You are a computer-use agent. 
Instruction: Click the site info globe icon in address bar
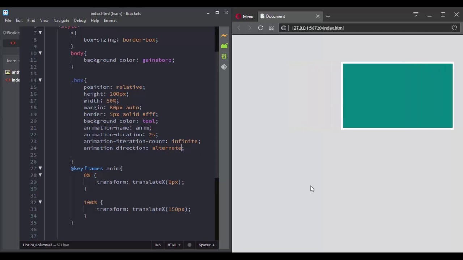coord(284,28)
